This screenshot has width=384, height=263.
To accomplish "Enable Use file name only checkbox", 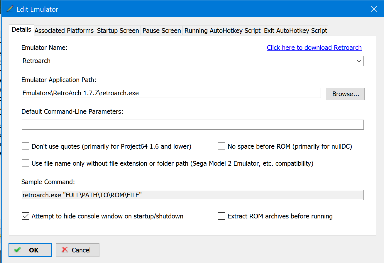I will [26, 163].
